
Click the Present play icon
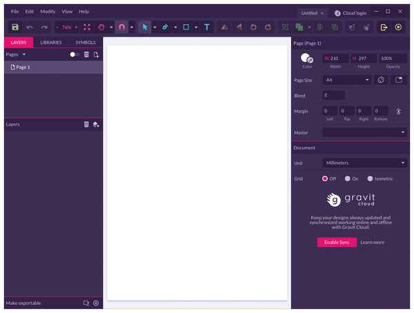pos(398,27)
